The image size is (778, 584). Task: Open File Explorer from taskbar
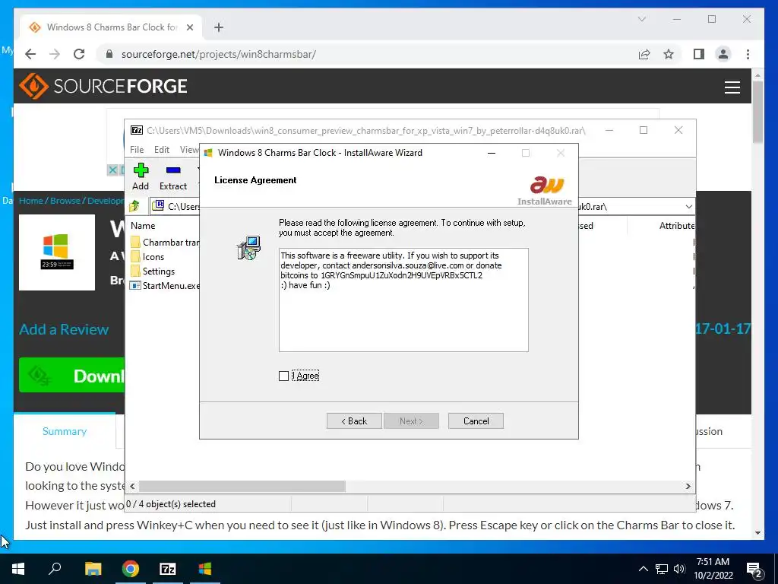93,569
